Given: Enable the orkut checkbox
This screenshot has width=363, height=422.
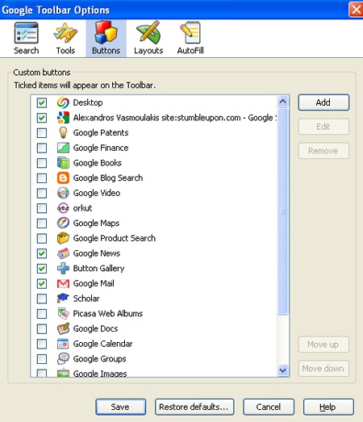Looking at the screenshot, I should tap(42, 208).
